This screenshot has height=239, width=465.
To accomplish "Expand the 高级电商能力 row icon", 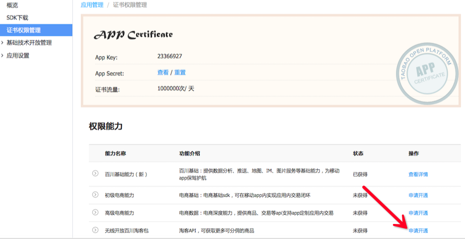I will click(x=95, y=212).
